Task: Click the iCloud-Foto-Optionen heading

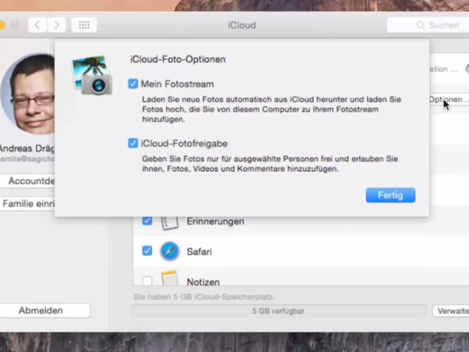Action: (x=178, y=59)
